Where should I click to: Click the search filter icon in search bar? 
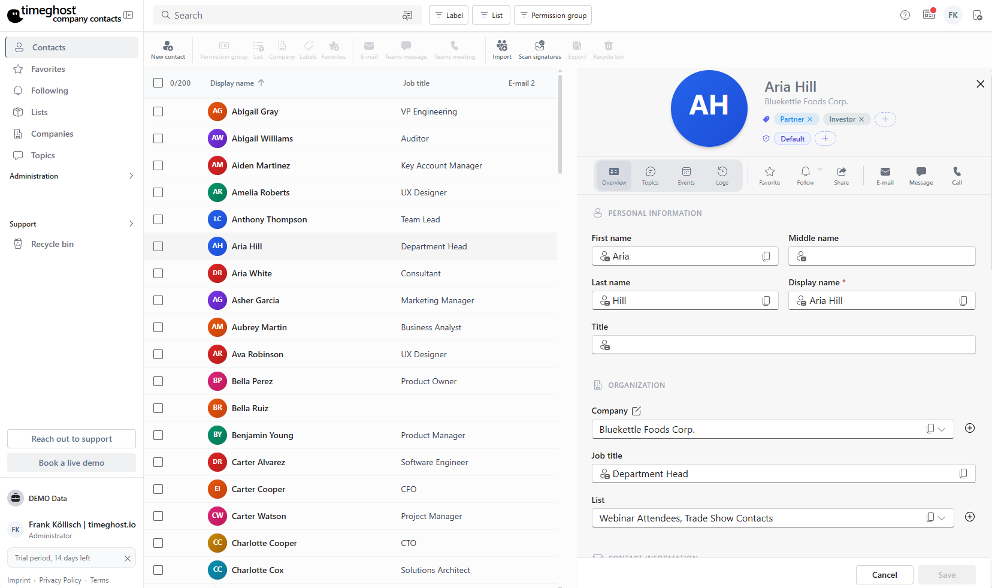click(x=407, y=16)
